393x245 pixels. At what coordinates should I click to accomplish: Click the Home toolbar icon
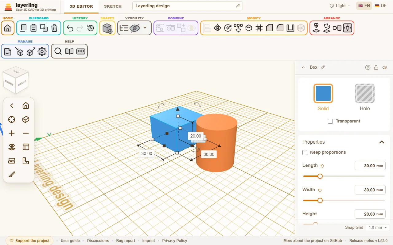8,28
